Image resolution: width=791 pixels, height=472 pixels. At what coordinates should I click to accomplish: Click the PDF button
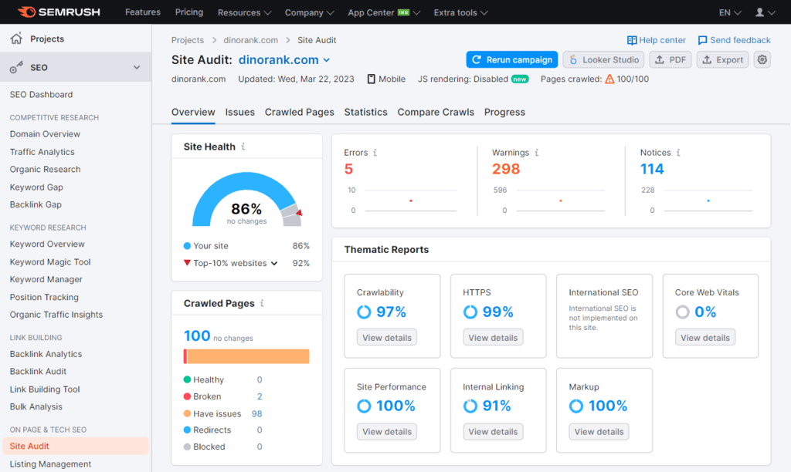[x=670, y=59]
